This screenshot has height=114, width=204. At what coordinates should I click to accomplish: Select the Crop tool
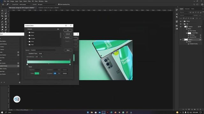click(2, 16)
